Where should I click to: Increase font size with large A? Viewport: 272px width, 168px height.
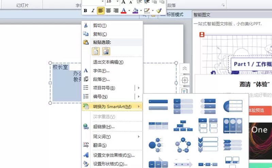click(123, 2)
